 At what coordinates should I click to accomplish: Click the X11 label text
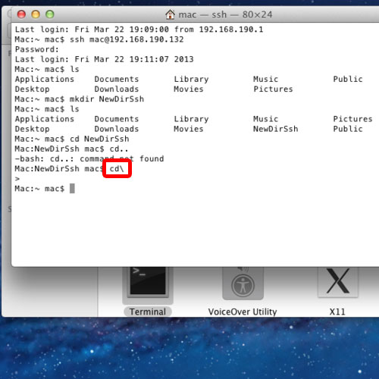[337, 312]
